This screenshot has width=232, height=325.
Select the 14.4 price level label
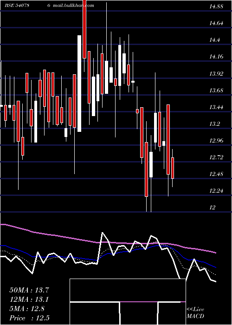pyautogui.click(x=214, y=40)
